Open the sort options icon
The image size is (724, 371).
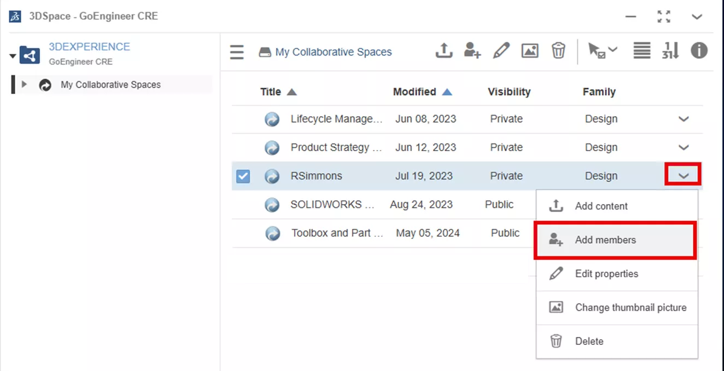click(670, 51)
